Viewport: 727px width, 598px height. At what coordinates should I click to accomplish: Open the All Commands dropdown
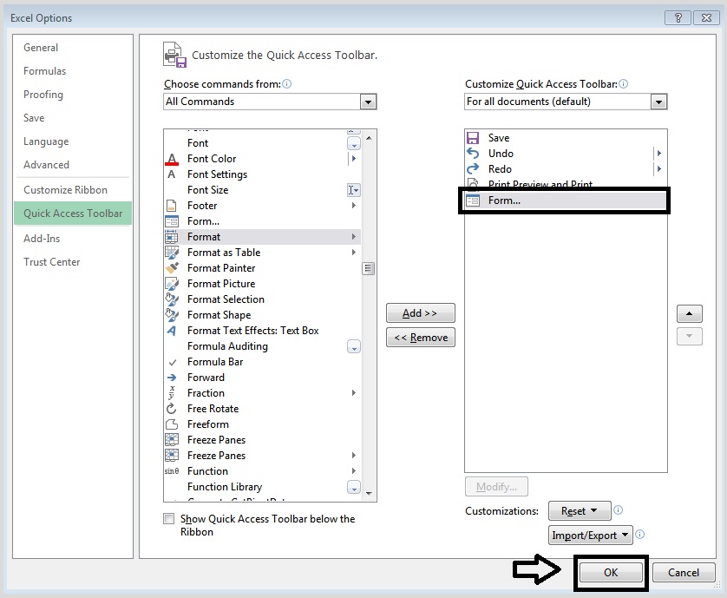(x=368, y=102)
